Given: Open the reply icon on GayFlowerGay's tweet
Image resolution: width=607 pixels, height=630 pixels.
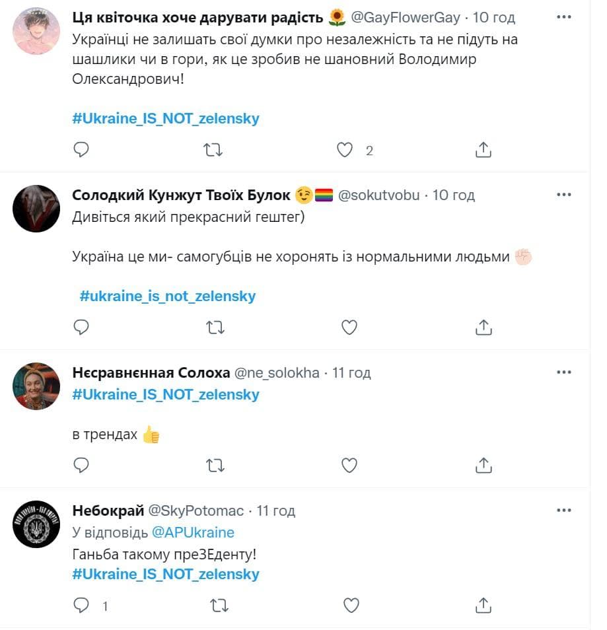Looking at the screenshot, I should point(81,150).
